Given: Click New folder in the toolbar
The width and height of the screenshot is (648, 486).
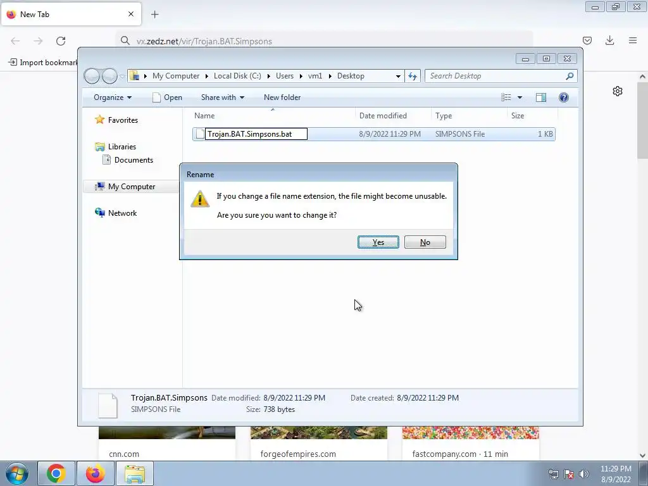Looking at the screenshot, I should pyautogui.click(x=282, y=97).
